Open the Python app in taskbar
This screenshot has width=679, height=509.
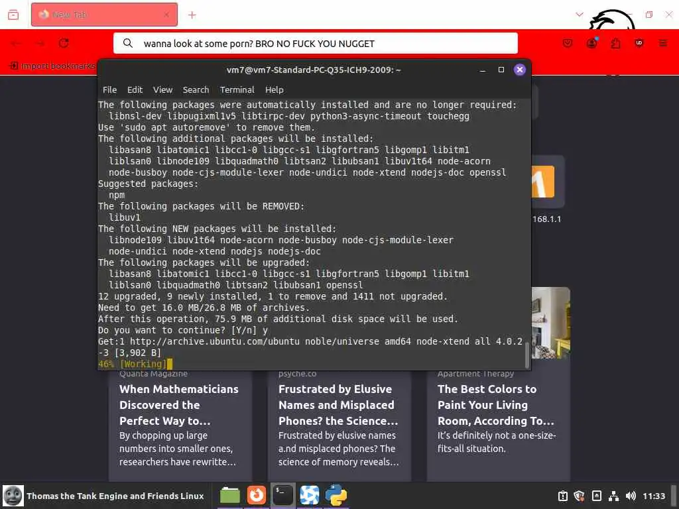(336, 495)
